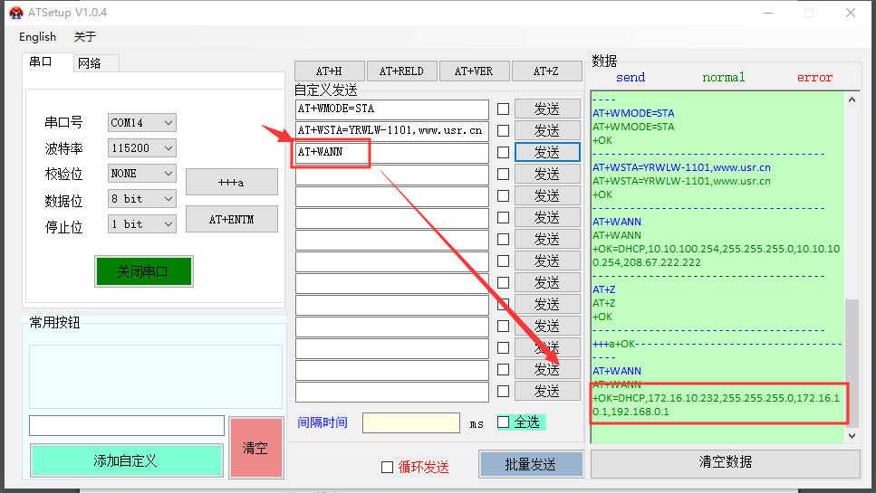Open the 关于 menu
The width and height of the screenshot is (876, 493).
[84, 37]
